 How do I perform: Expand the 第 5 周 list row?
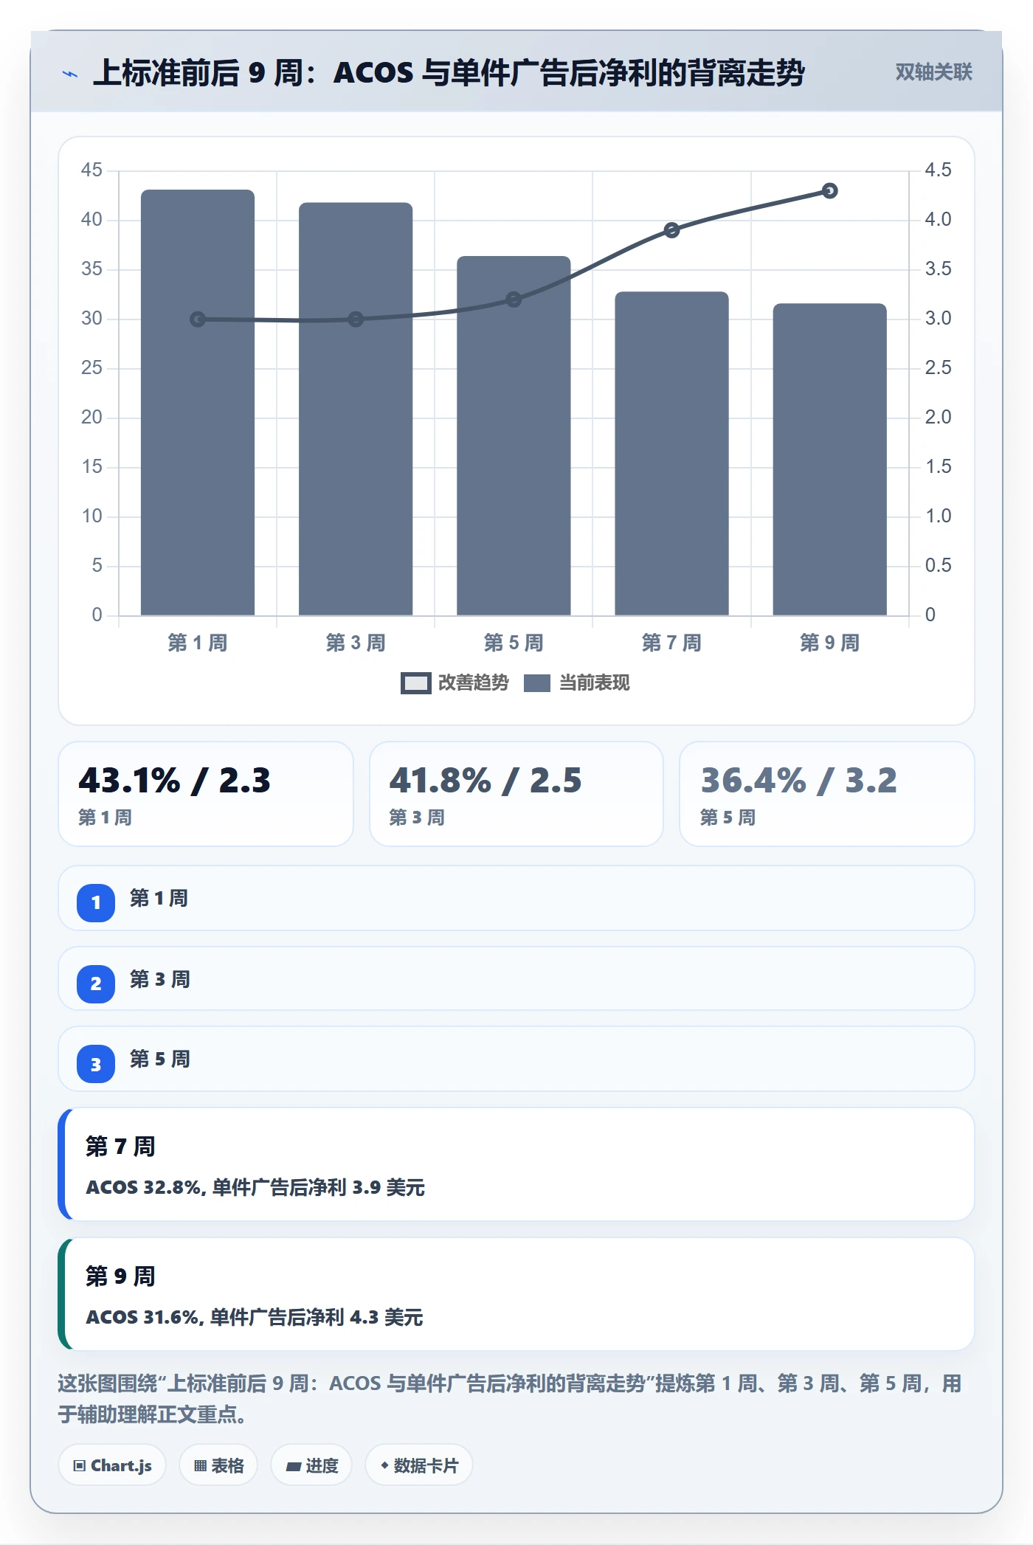(x=516, y=1059)
